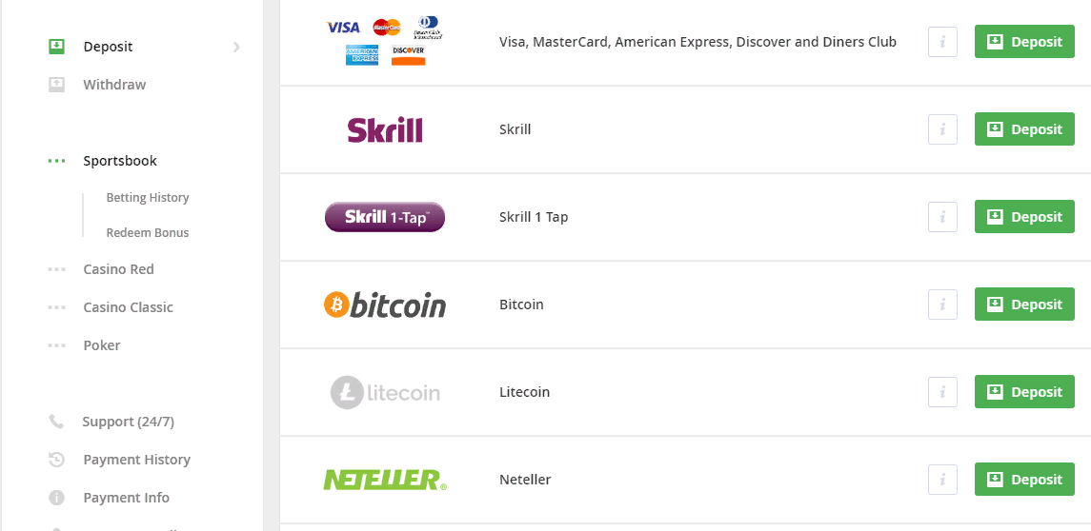Open the Withdraw menu item
This screenshot has width=1091, height=531.
114,85
